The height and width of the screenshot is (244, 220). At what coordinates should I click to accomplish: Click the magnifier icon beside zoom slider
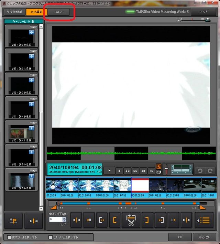pyautogui.click(x=179, y=20)
